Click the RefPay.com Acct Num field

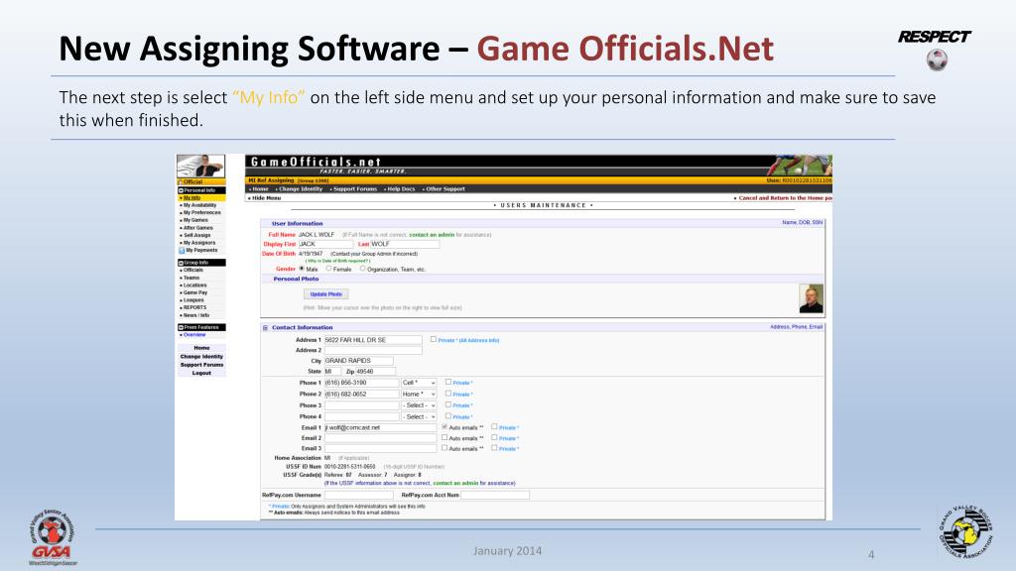point(495,496)
